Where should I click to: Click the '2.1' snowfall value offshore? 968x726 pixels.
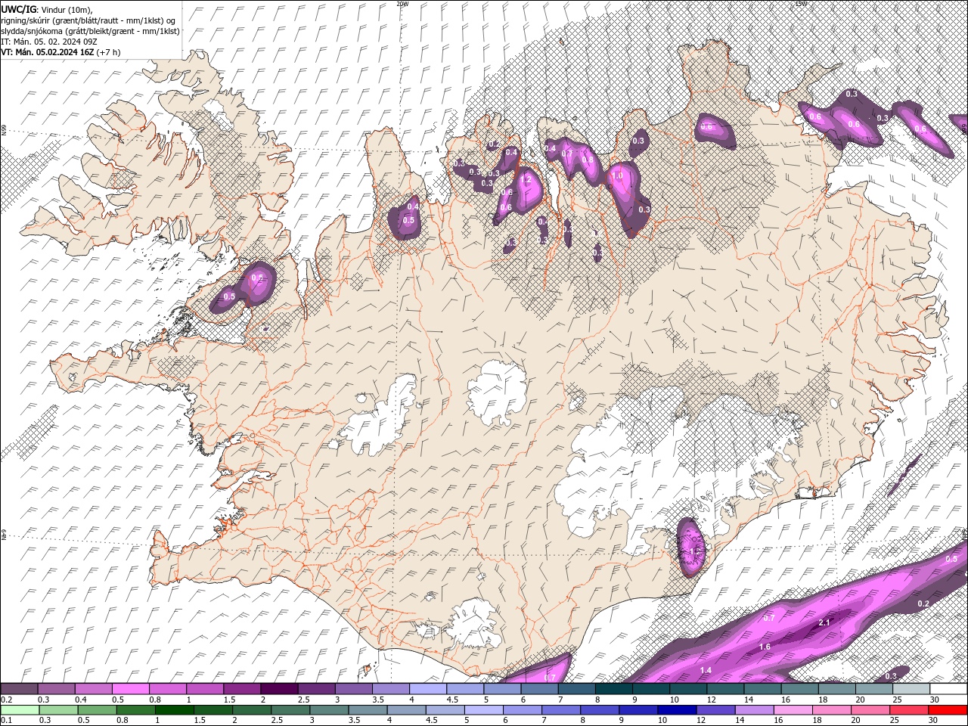[824, 623]
